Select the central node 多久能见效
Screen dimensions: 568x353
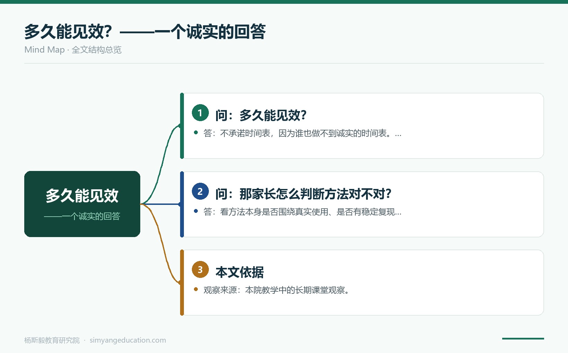82,204
